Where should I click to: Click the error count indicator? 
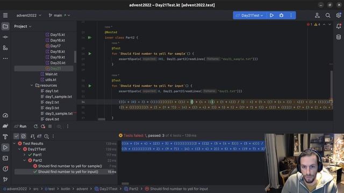[x=310, y=25]
